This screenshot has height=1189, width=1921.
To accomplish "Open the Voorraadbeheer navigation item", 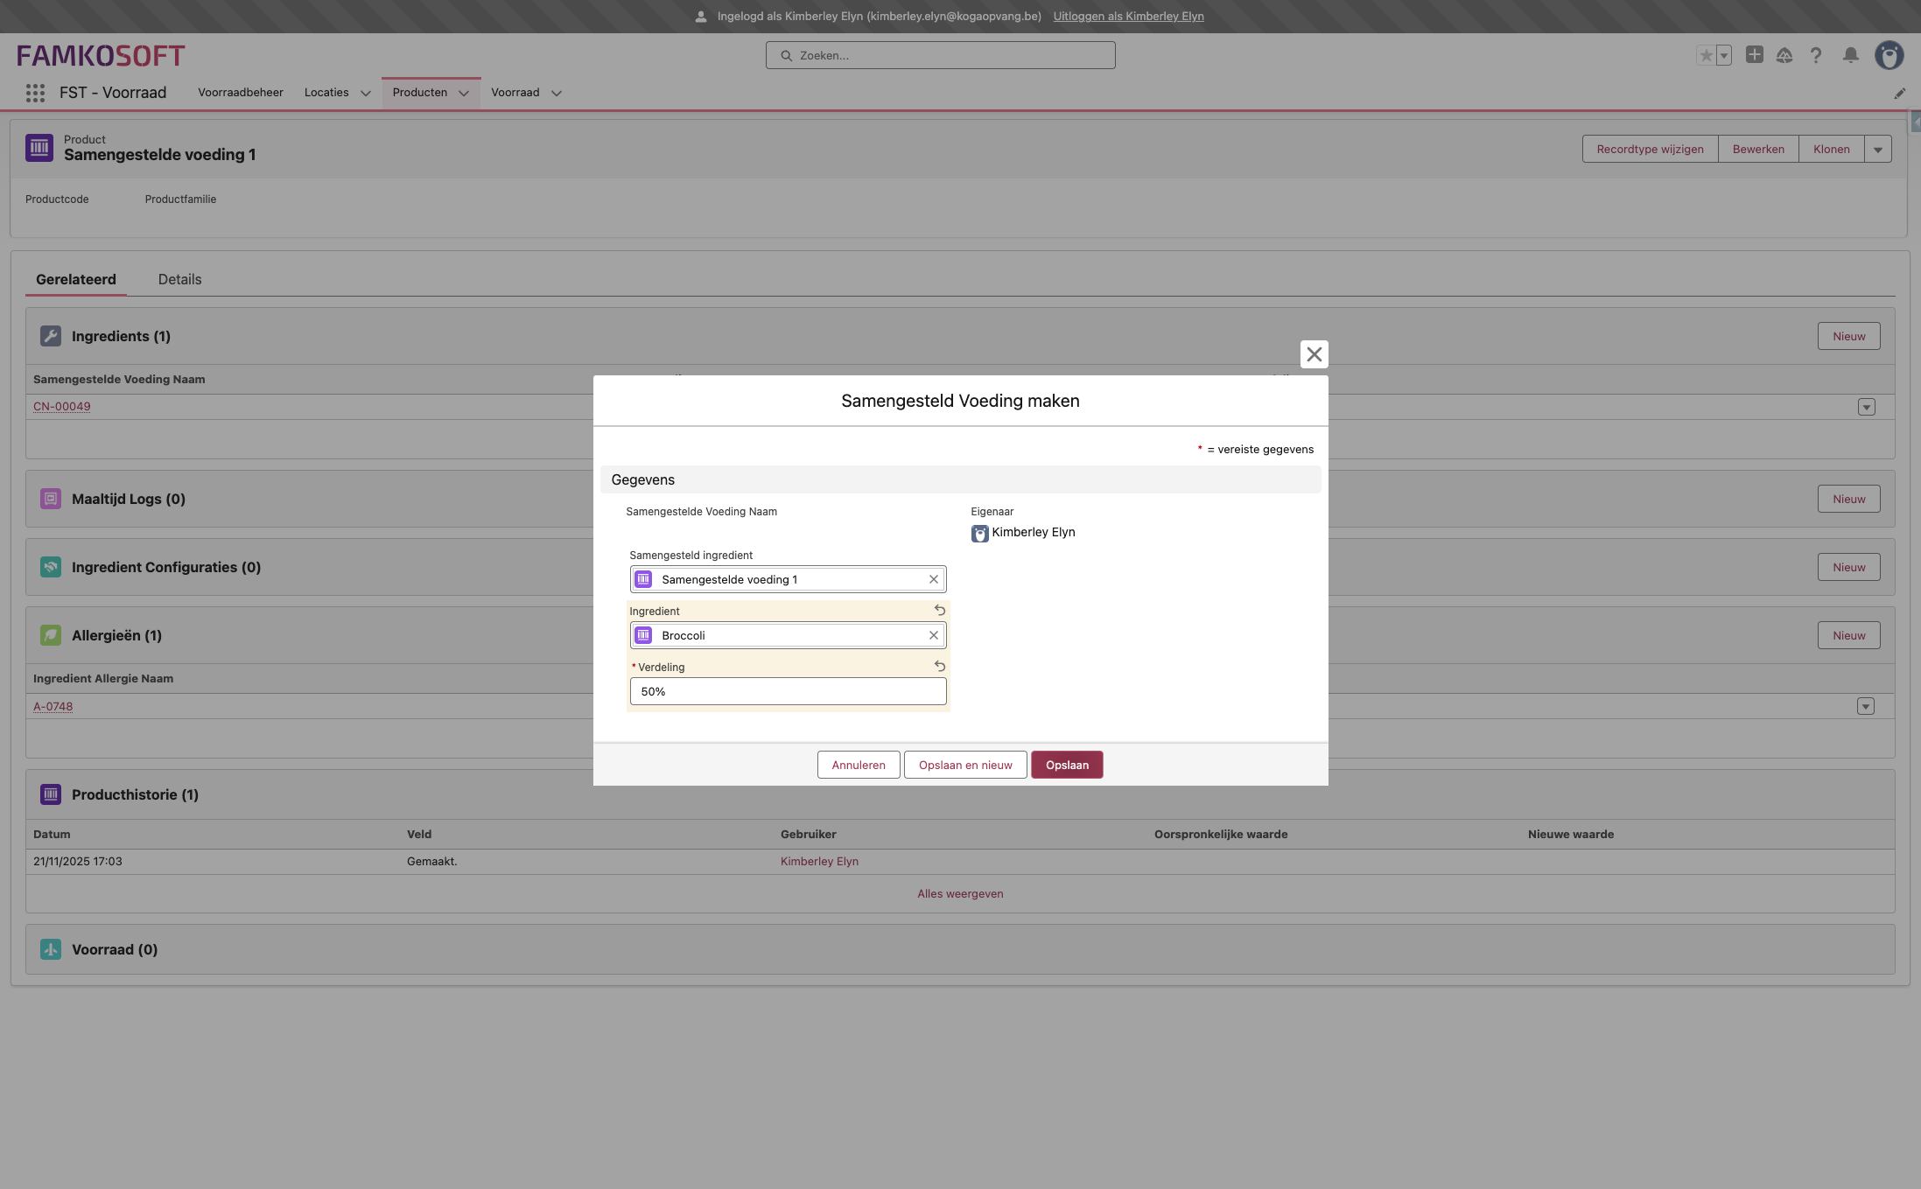I will (240, 92).
